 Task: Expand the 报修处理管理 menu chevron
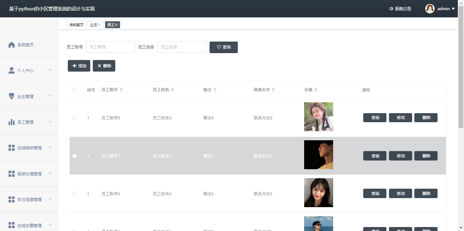[x=50, y=174]
